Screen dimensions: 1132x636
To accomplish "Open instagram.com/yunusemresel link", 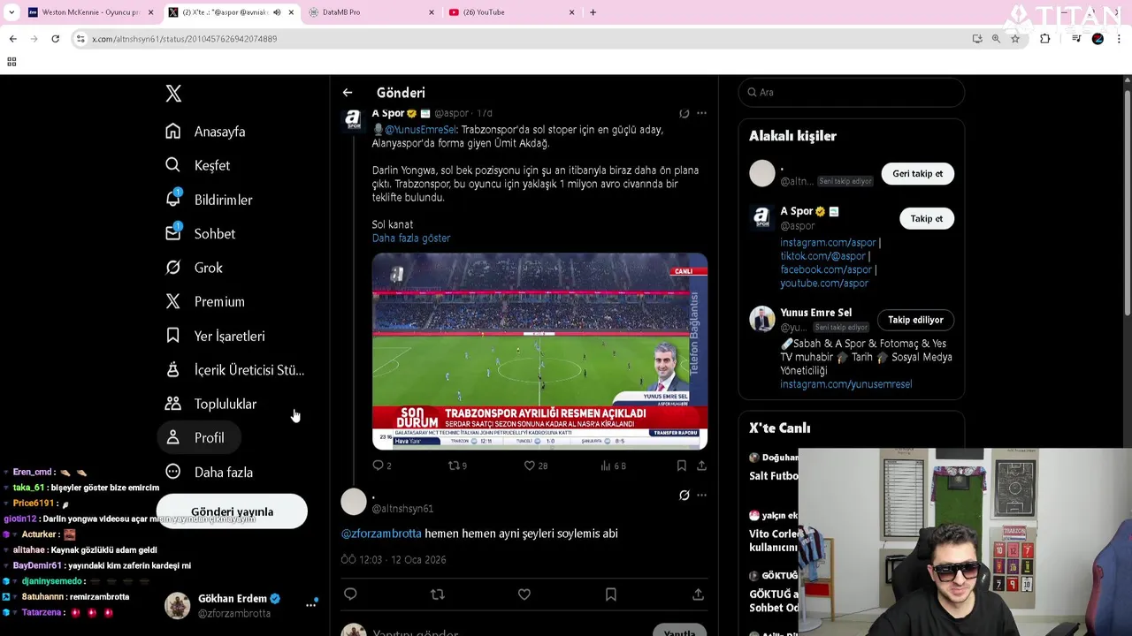I will (845, 384).
